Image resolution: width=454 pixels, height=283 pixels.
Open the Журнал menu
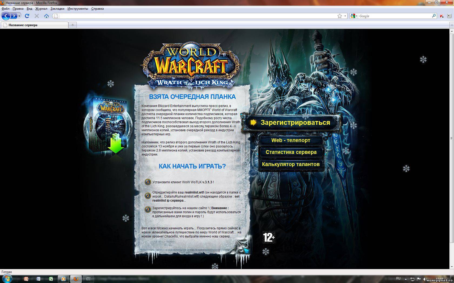point(41,9)
